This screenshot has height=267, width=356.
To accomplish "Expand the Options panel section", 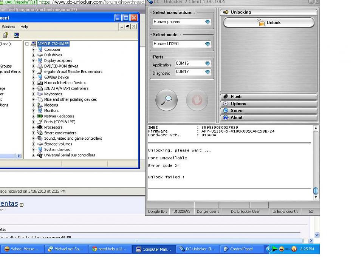I will click(x=268, y=103).
